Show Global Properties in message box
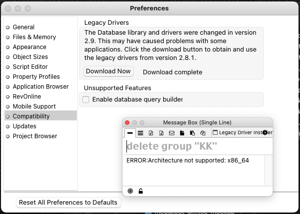This screenshot has height=214, width=300. 151,133
